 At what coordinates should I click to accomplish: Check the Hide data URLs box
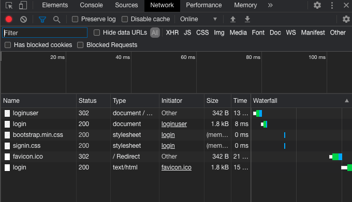pyautogui.click(x=97, y=33)
